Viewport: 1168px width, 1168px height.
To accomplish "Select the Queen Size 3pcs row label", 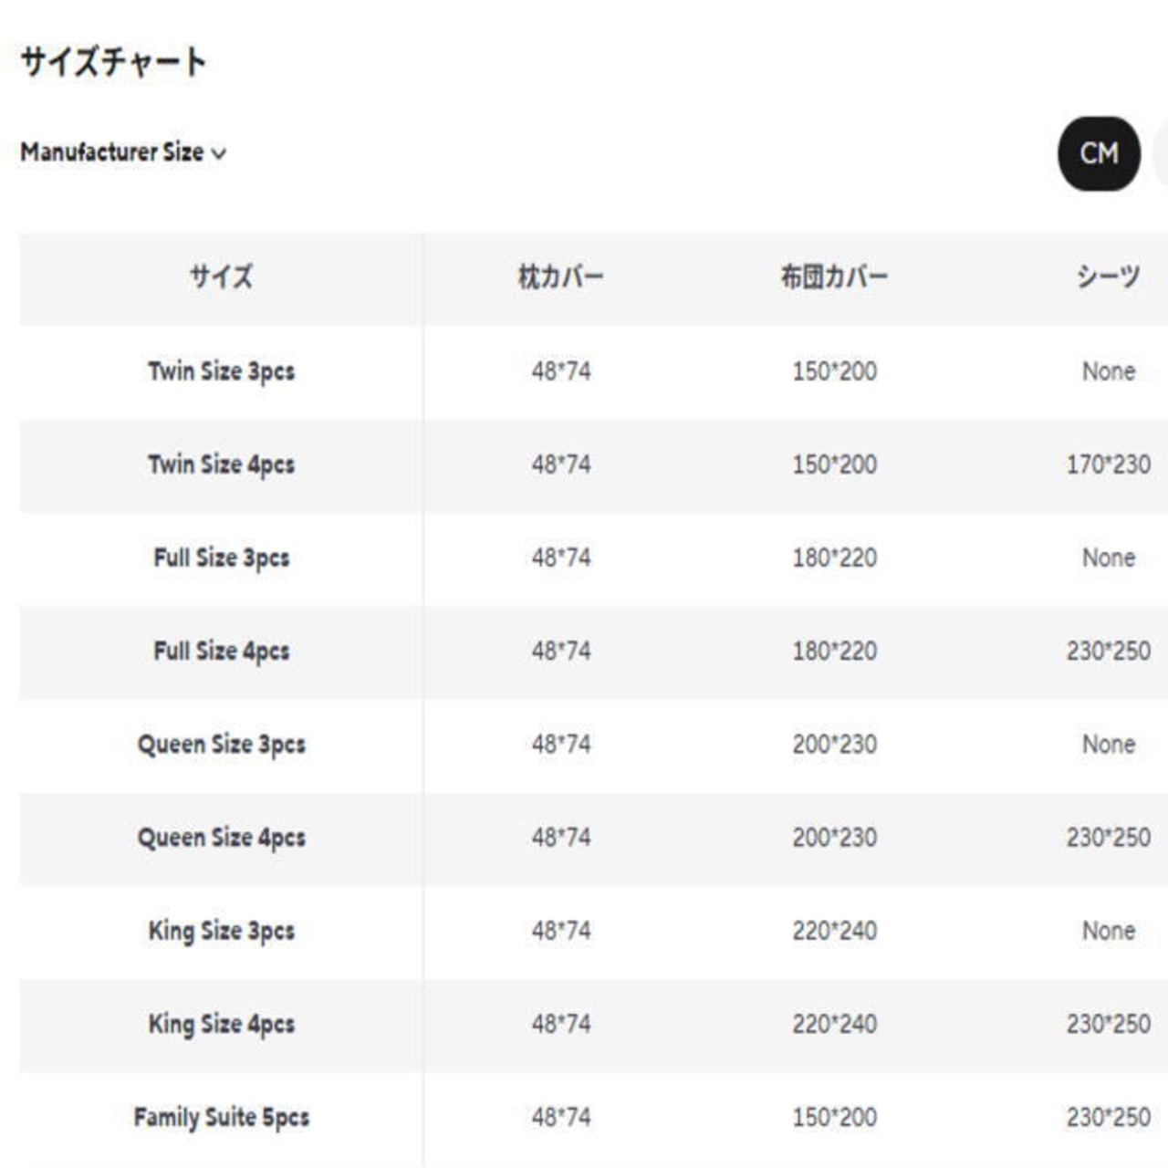I will pos(221,745).
